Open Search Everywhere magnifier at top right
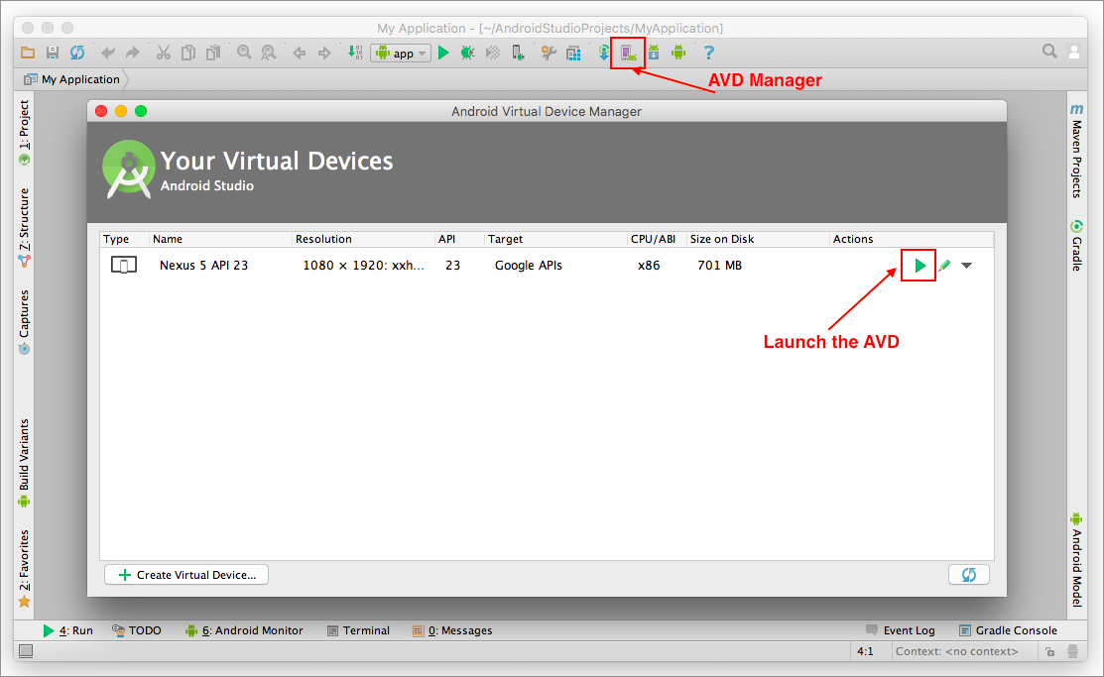The image size is (1104, 677). pos(1049,52)
